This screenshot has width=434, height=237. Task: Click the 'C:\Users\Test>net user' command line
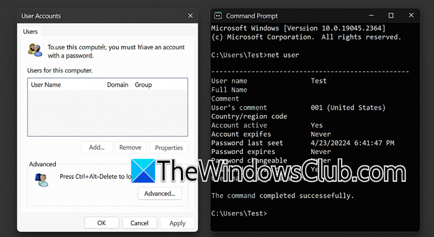[255, 55]
